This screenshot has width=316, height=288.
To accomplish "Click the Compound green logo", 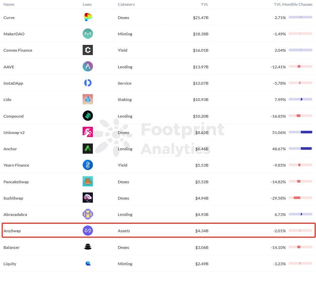I will pyautogui.click(x=88, y=116).
